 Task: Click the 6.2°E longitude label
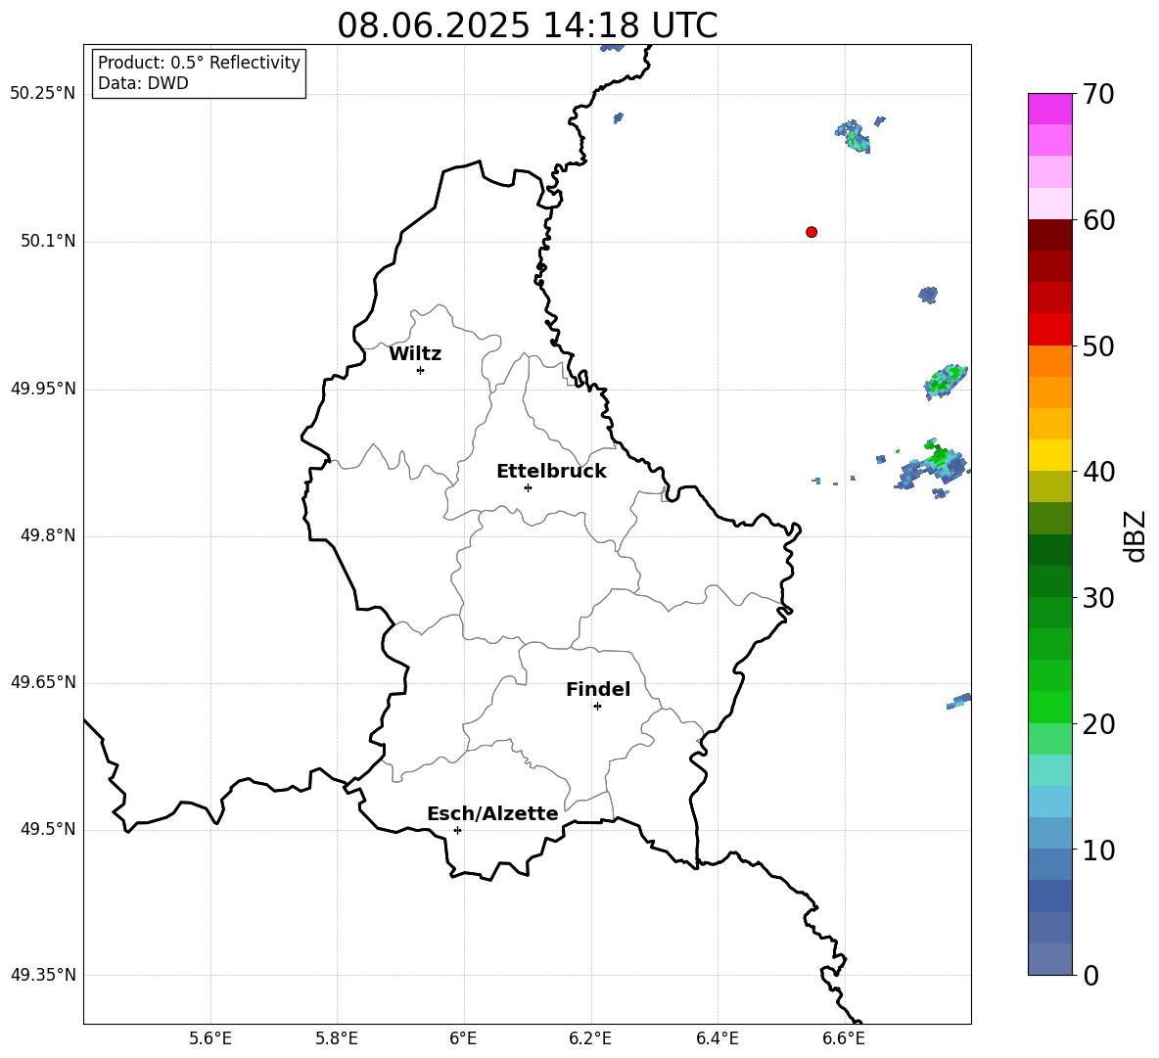click(x=590, y=1039)
